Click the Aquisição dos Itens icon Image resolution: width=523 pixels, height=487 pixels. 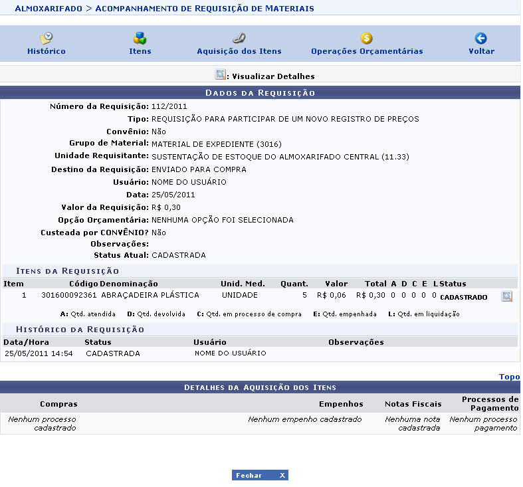[x=239, y=38]
